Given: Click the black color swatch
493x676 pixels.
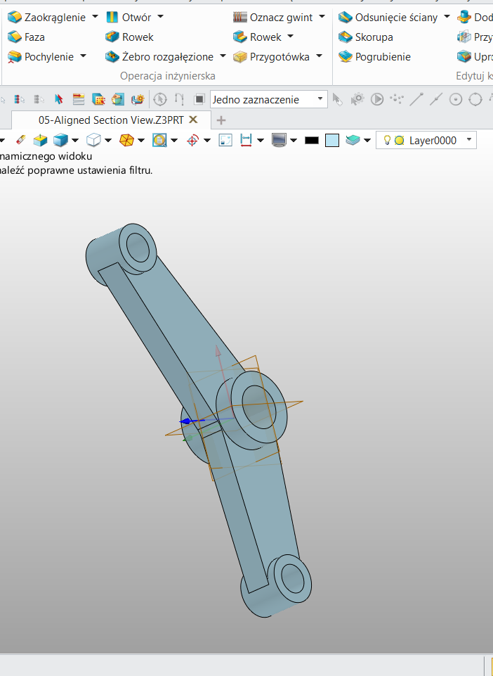Looking at the screenshot, I should (312, 141).
